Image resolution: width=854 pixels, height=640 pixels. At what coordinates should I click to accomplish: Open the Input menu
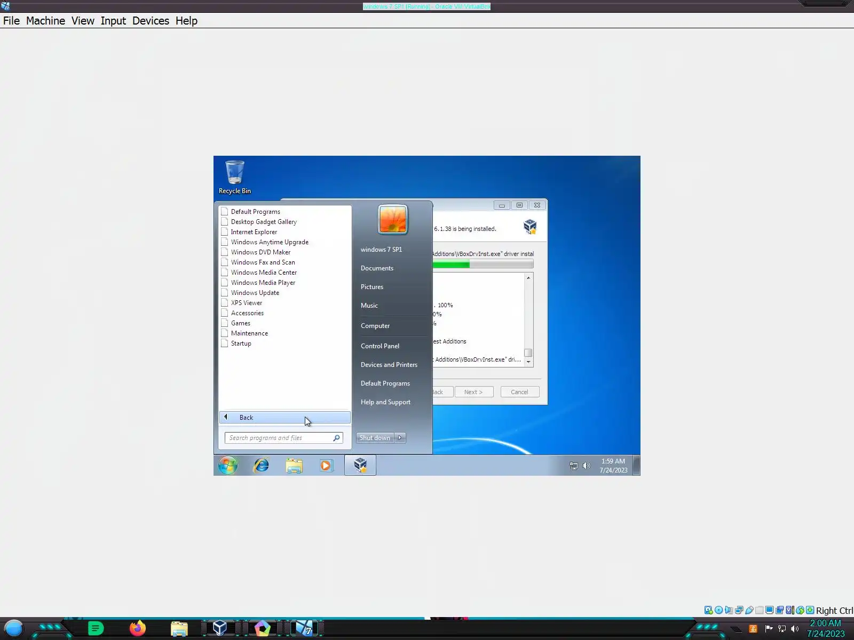tap(113, 21)
